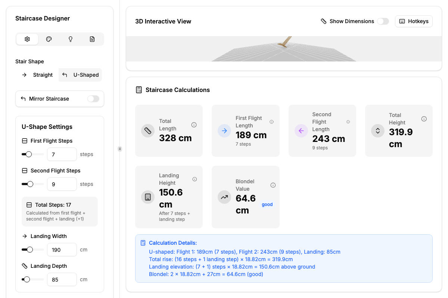Click the panel resize handle divider

(120, 149)
